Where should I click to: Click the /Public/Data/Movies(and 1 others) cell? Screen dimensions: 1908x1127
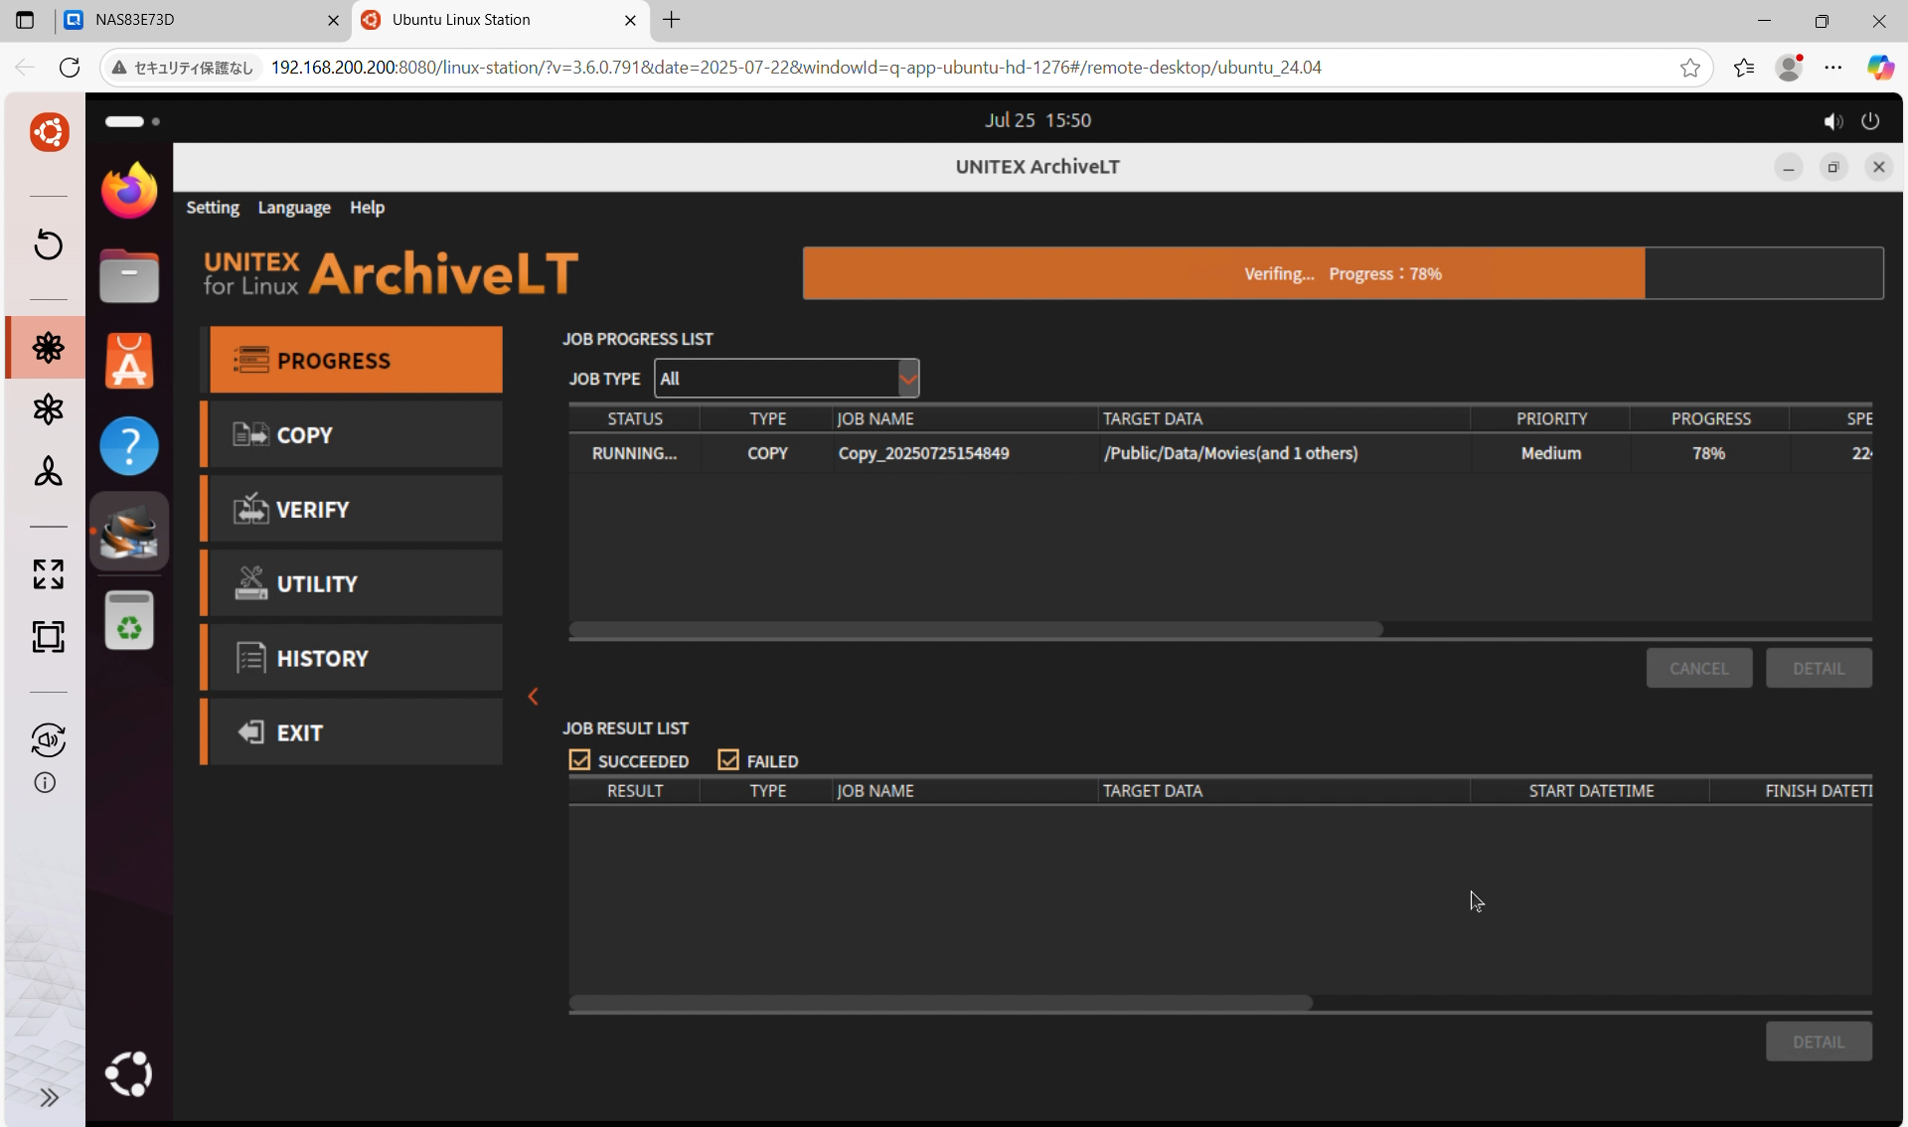coord(1230,453)
